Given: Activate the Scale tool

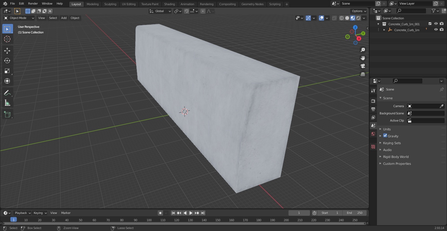Looking at the screenshot, I should click(x=7, y=71).
